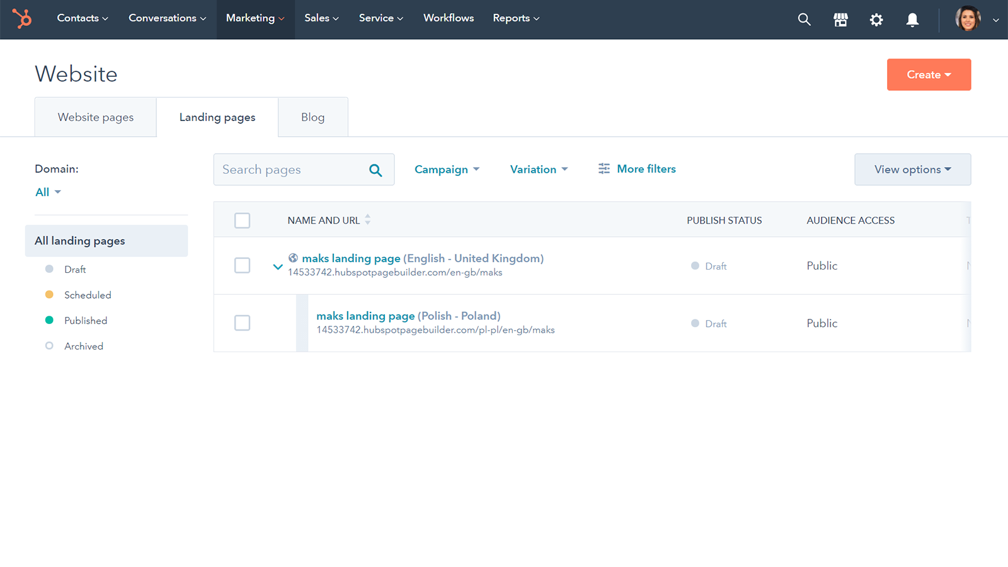Open the Variation filter dropdown
The width and height of the screenshot is (1008, 567).
(539, 169)
